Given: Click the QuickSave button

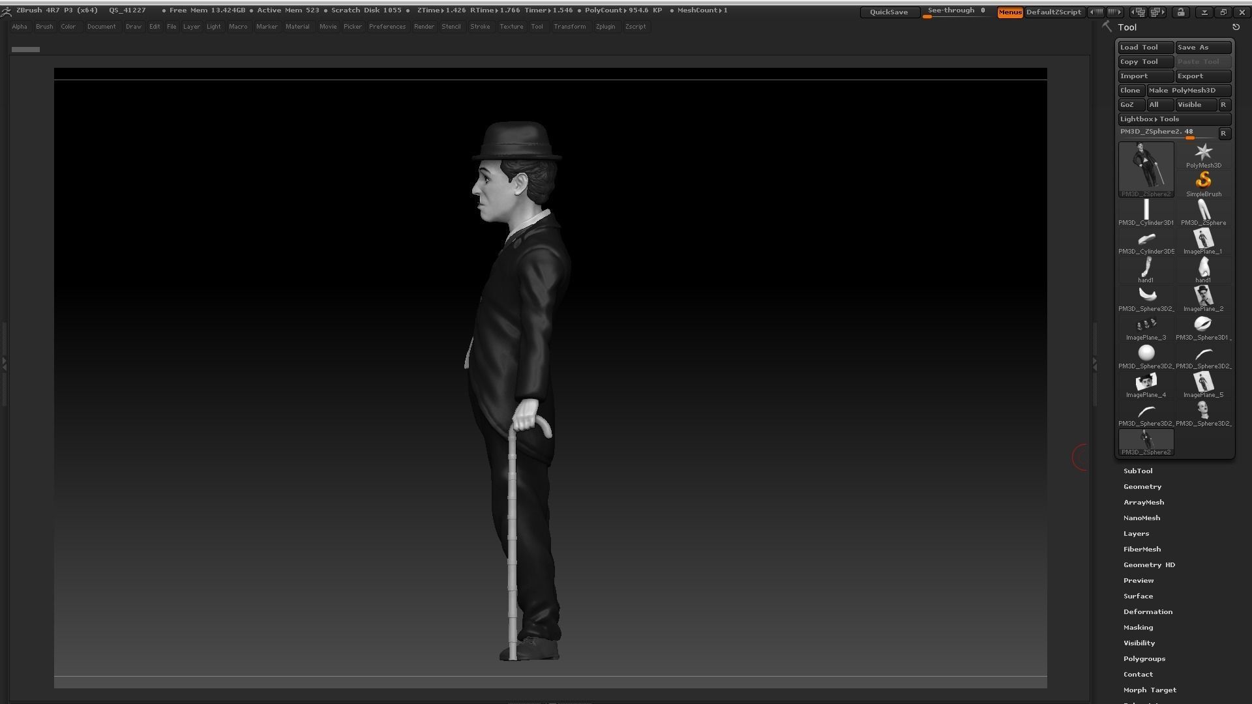Looking at the screenshot, I should click(x=889, y=12).
